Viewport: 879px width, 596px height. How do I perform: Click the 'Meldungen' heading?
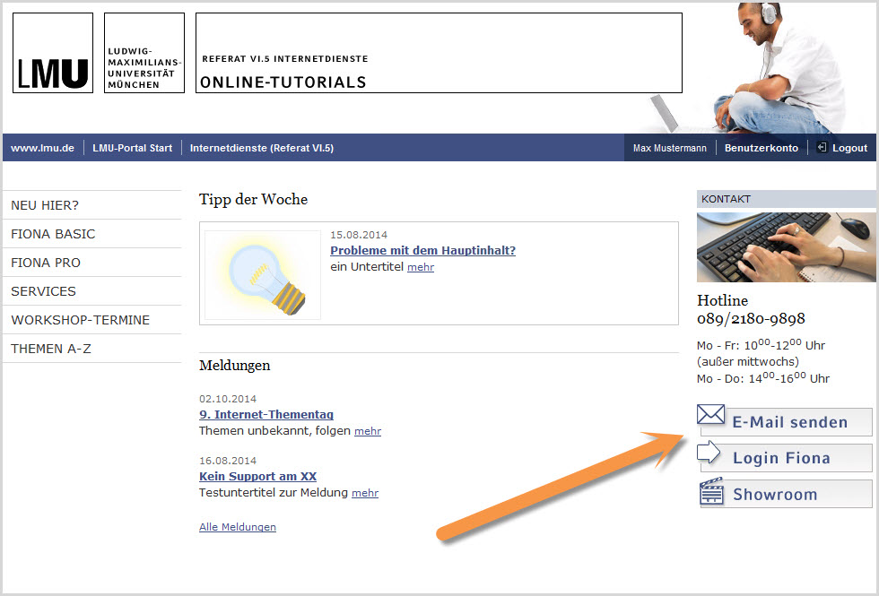[234, 366]
